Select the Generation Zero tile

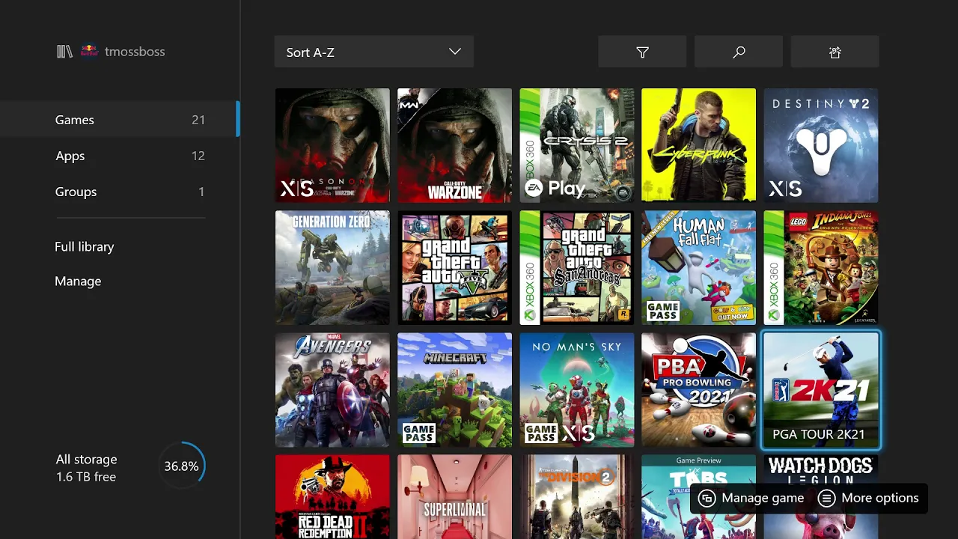point(332,267)
